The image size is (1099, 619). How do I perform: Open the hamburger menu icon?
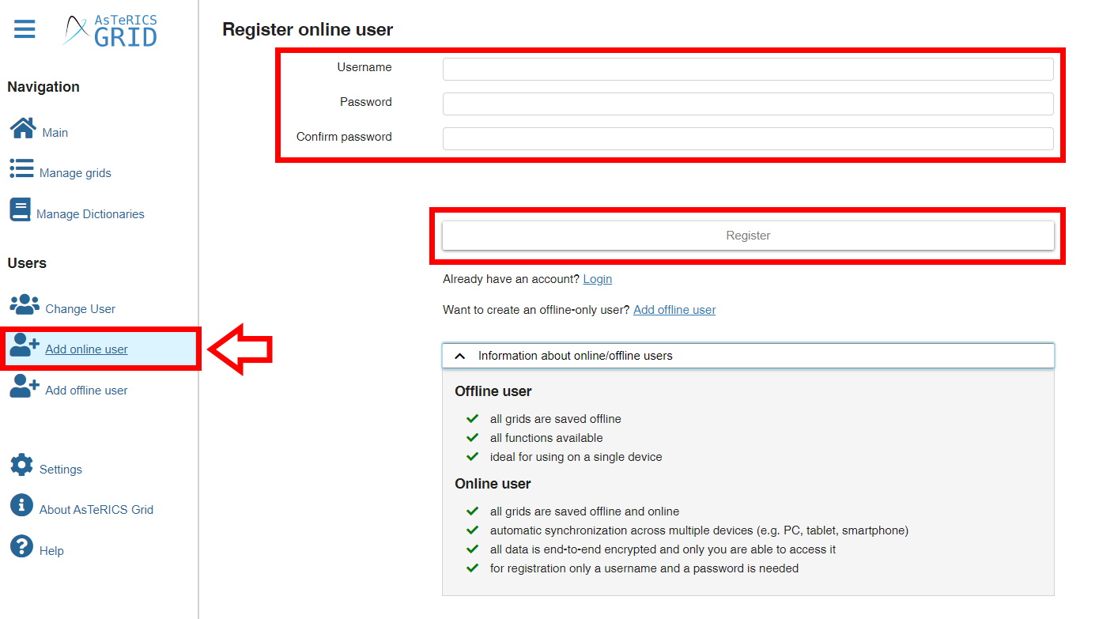25,30
